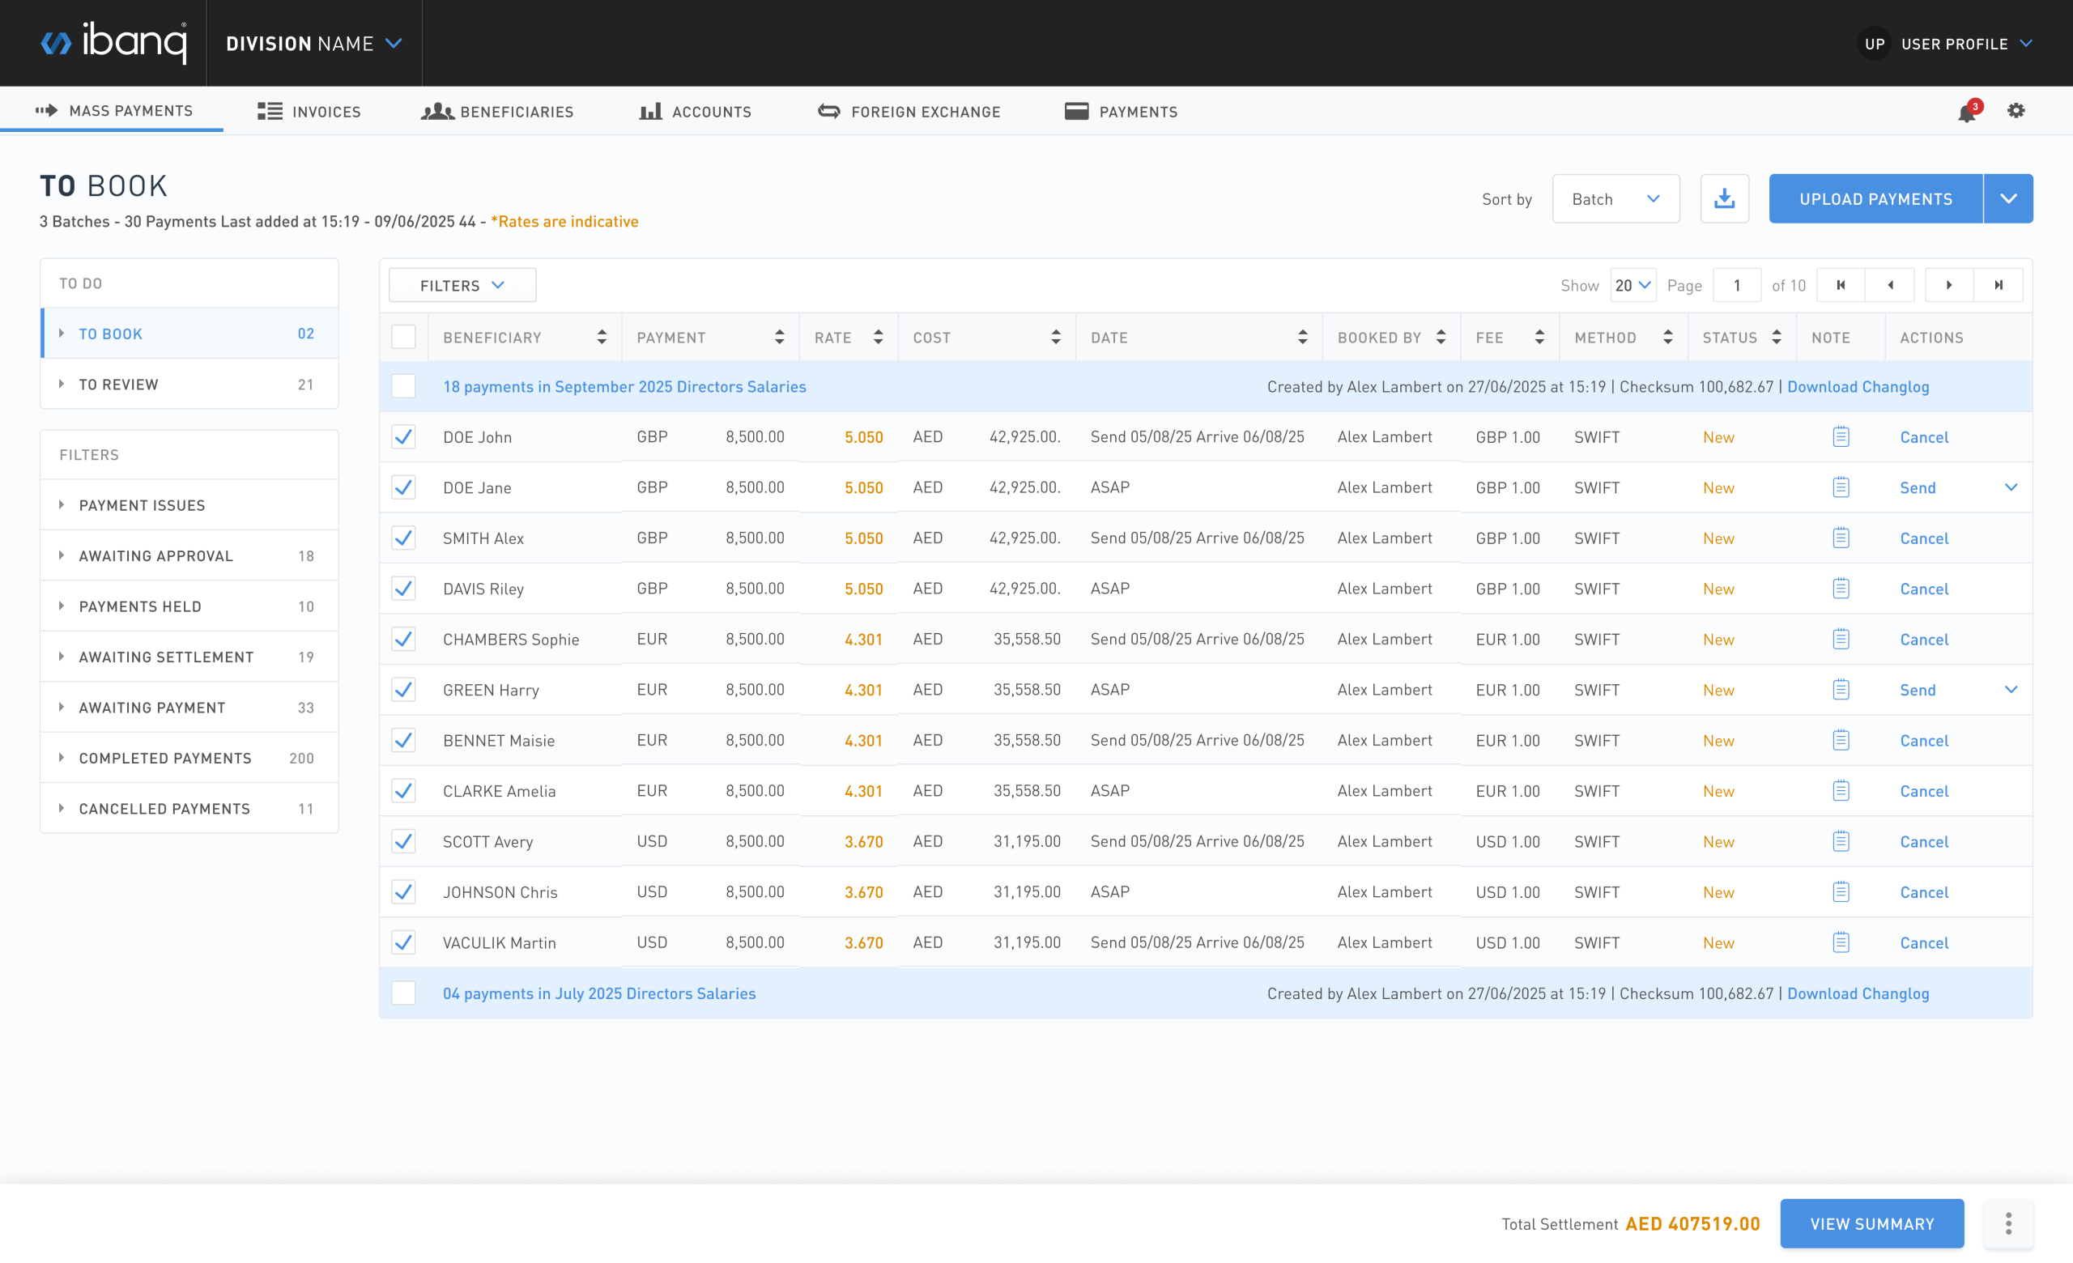Select the Beneficiaries navigation icon
2073x1263 pixels.
point(436,110)
